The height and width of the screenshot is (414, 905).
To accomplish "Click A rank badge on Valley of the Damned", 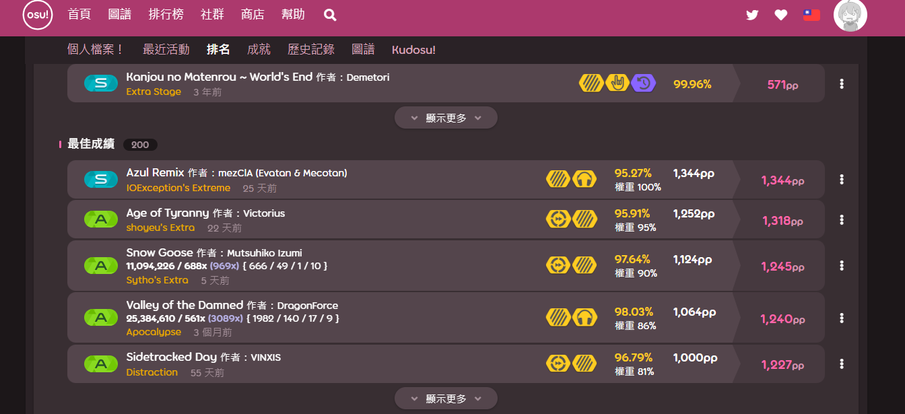I will click(101, 318).
